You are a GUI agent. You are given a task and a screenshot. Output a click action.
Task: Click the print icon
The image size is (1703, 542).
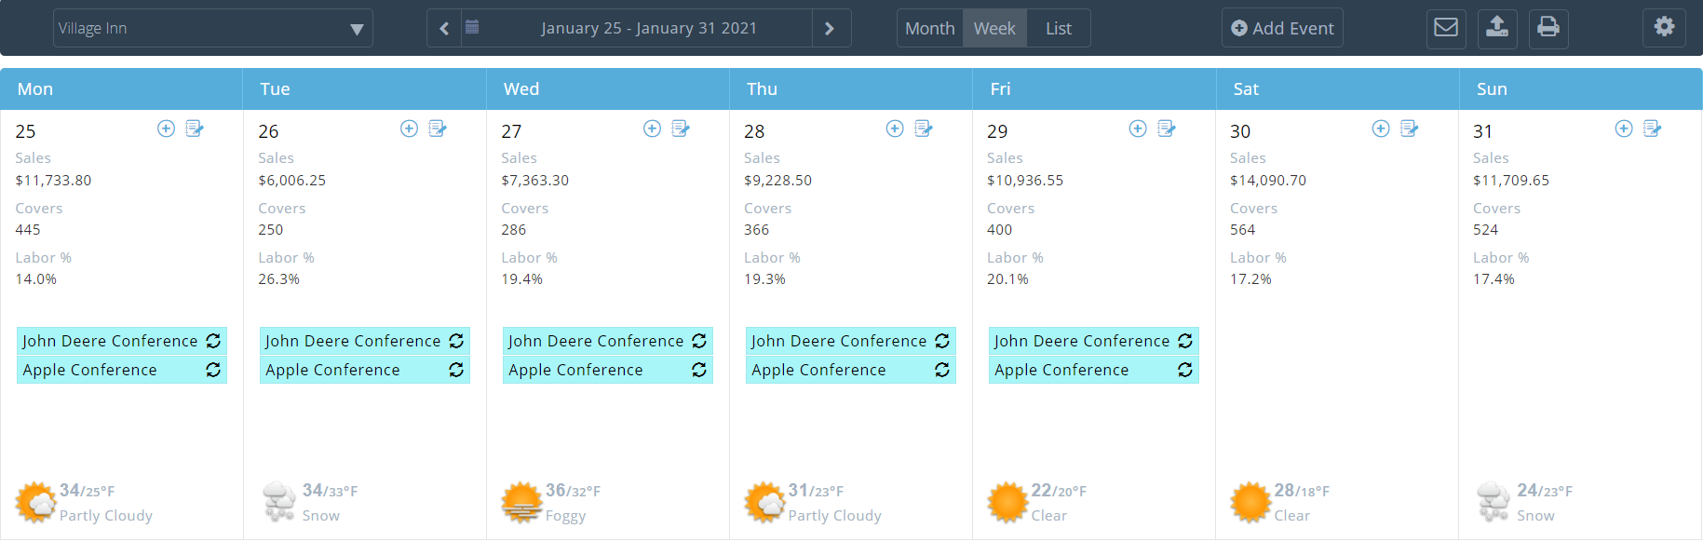coord(1548,28)
